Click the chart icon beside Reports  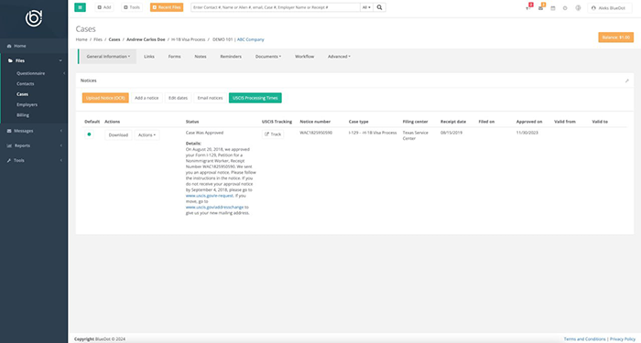point(9,145)
